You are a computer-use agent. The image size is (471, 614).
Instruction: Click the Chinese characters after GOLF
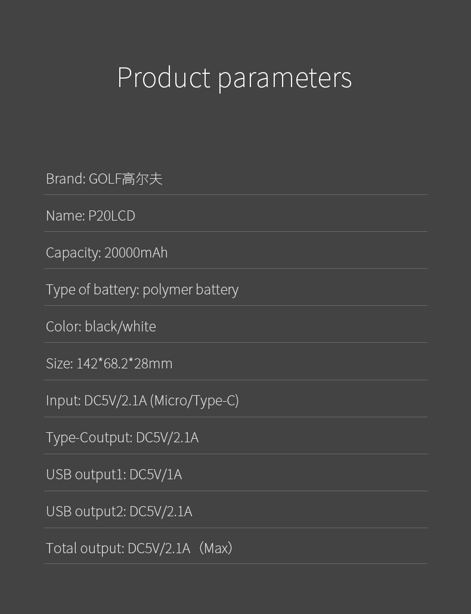(x=142, y=179)
